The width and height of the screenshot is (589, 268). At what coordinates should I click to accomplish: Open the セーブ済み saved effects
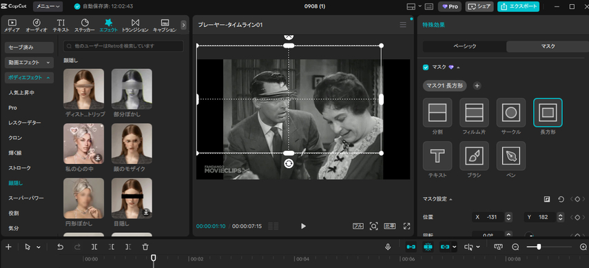[30, 48]
